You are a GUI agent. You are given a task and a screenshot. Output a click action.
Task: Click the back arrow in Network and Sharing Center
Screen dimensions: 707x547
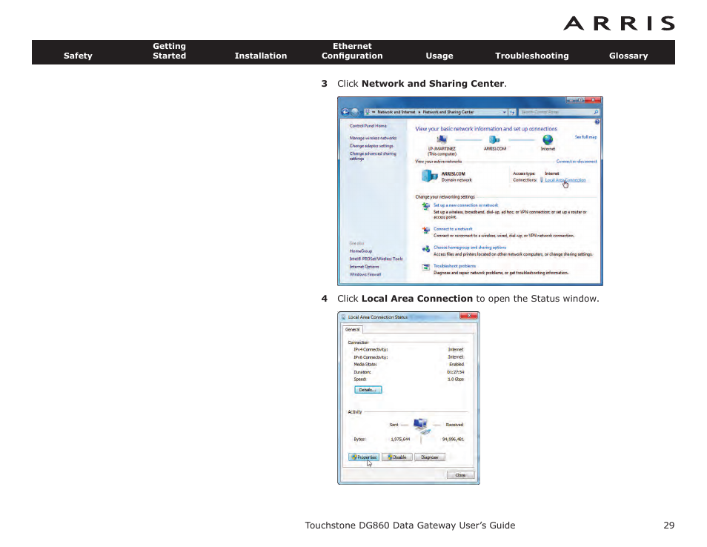click(x=345, y=112)
